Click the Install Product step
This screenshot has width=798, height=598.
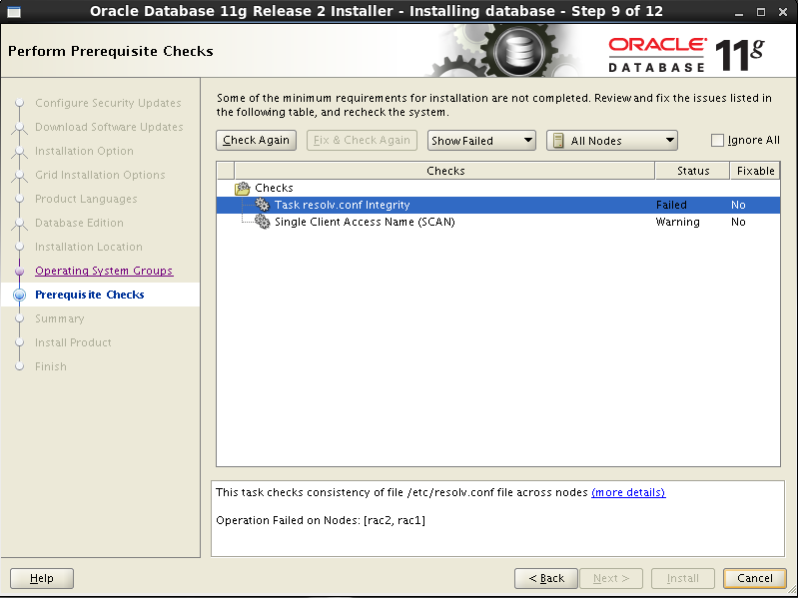pos(73,342)
